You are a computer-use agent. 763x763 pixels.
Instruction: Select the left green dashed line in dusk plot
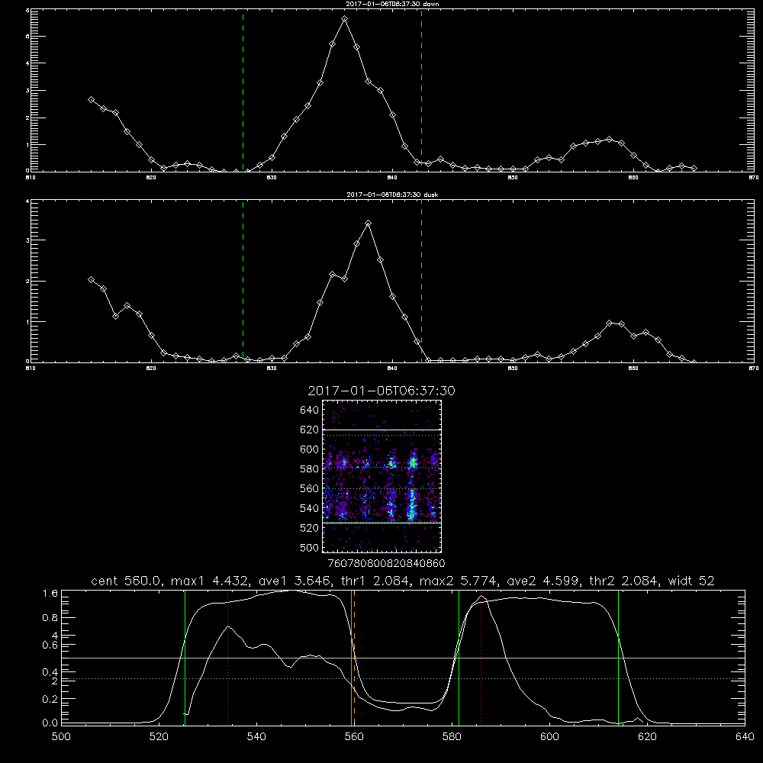click(243, 281)
